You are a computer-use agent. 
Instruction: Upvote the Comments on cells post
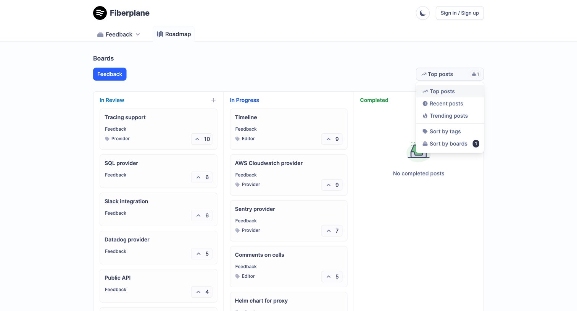[332, 277]
